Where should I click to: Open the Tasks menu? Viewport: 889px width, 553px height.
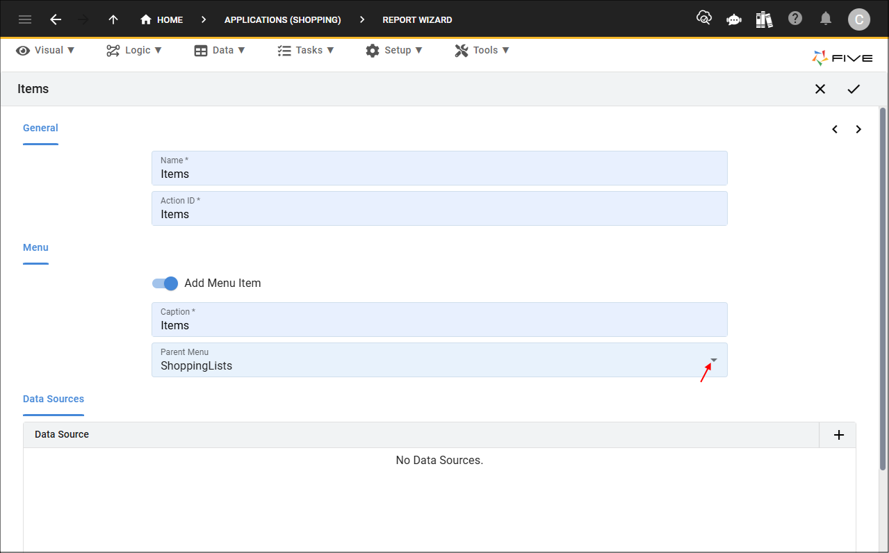pos(306,50)
